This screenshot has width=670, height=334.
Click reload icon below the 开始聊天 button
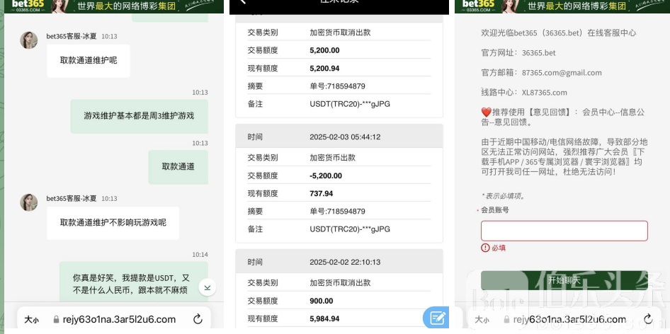click(648, 319)
